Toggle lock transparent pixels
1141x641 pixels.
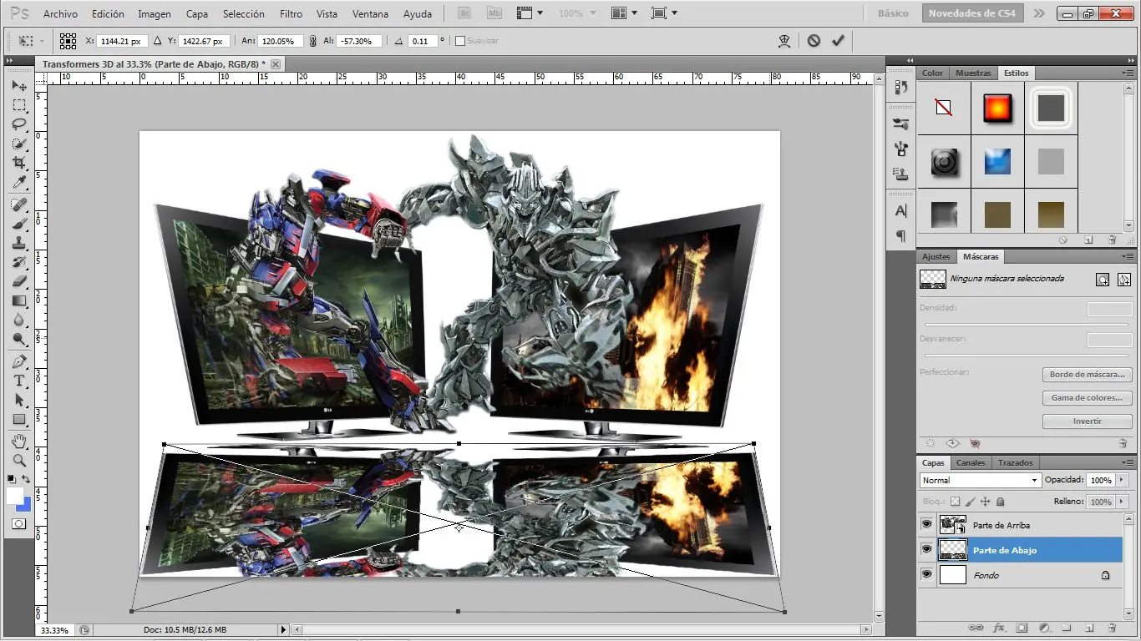coord(956,502)
